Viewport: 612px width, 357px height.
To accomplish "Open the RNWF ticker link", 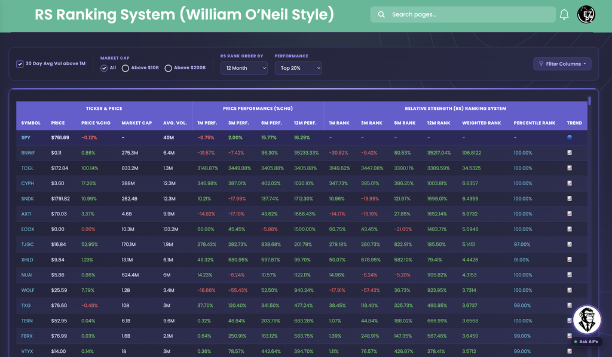I will [x=27, y=153].
